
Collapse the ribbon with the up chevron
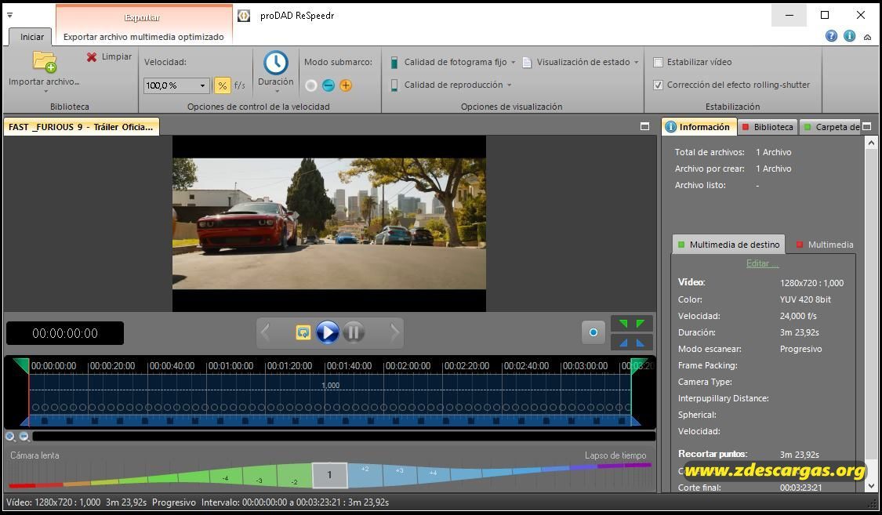click(867, 37)
